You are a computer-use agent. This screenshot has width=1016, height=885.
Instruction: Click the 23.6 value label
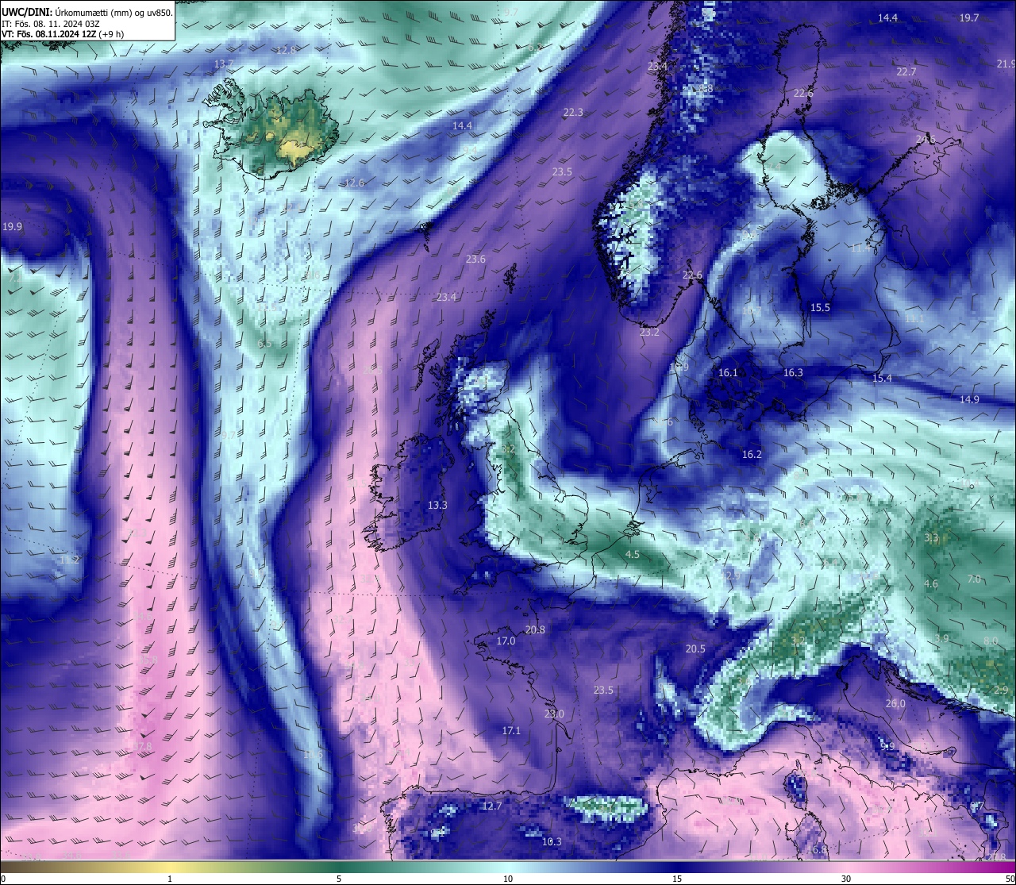pos(475,259)
